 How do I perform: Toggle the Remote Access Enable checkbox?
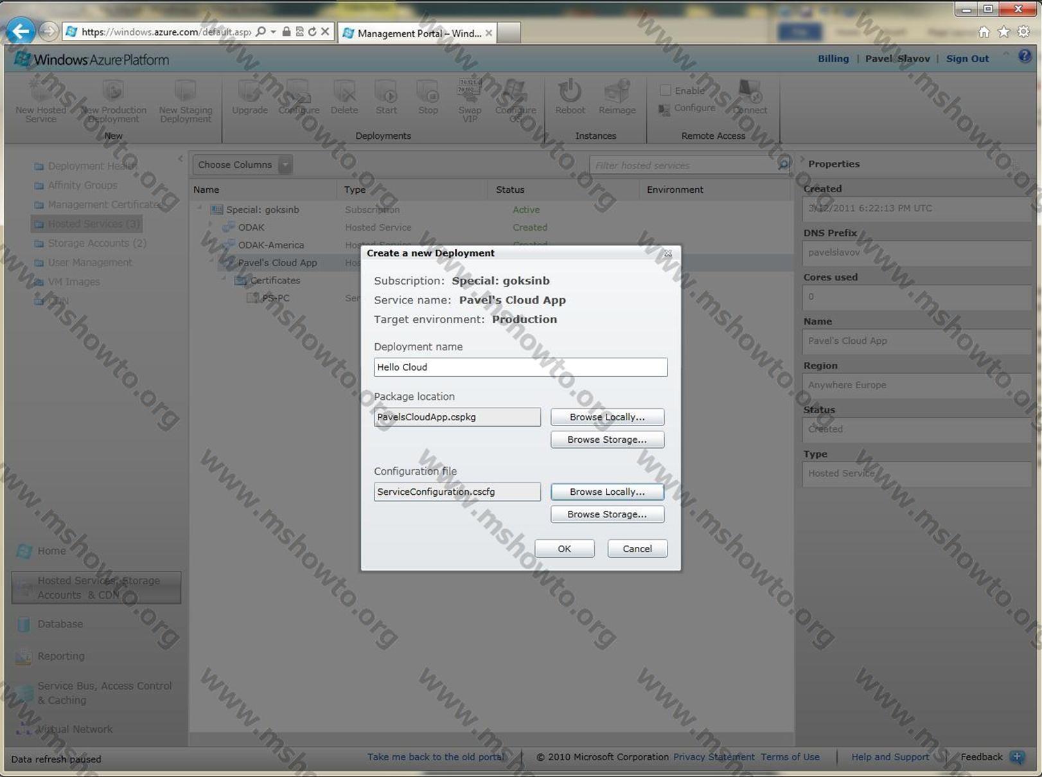(666, 91)
